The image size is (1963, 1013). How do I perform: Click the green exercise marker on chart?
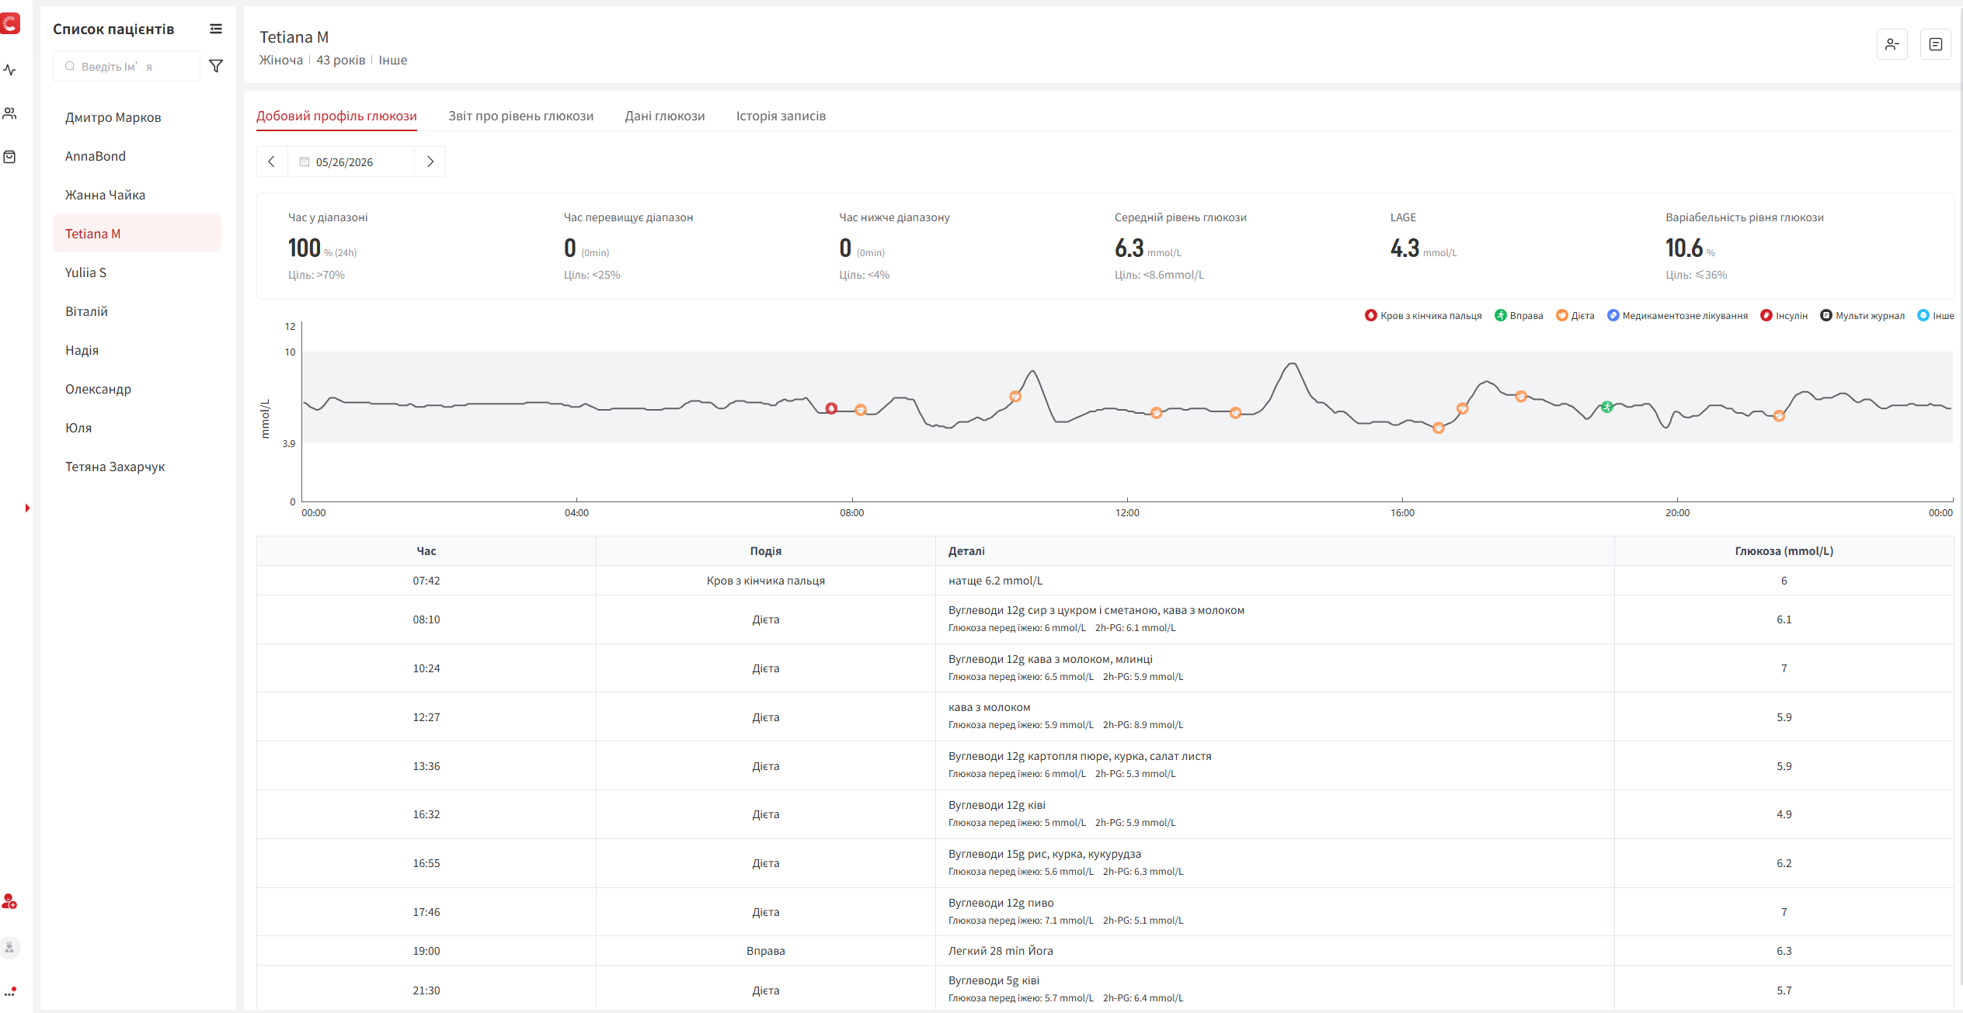(1607, 407)
